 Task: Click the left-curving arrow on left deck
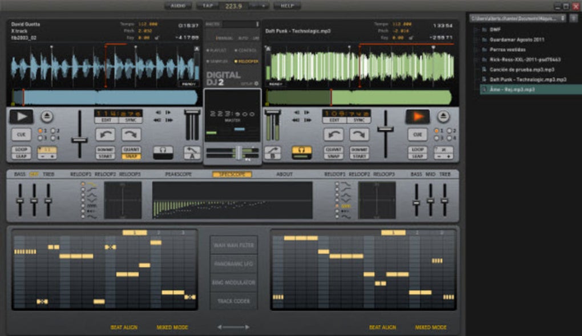coord(106,135)
